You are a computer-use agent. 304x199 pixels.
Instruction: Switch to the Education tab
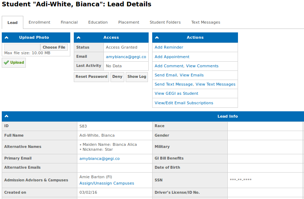tap(98, 22)
